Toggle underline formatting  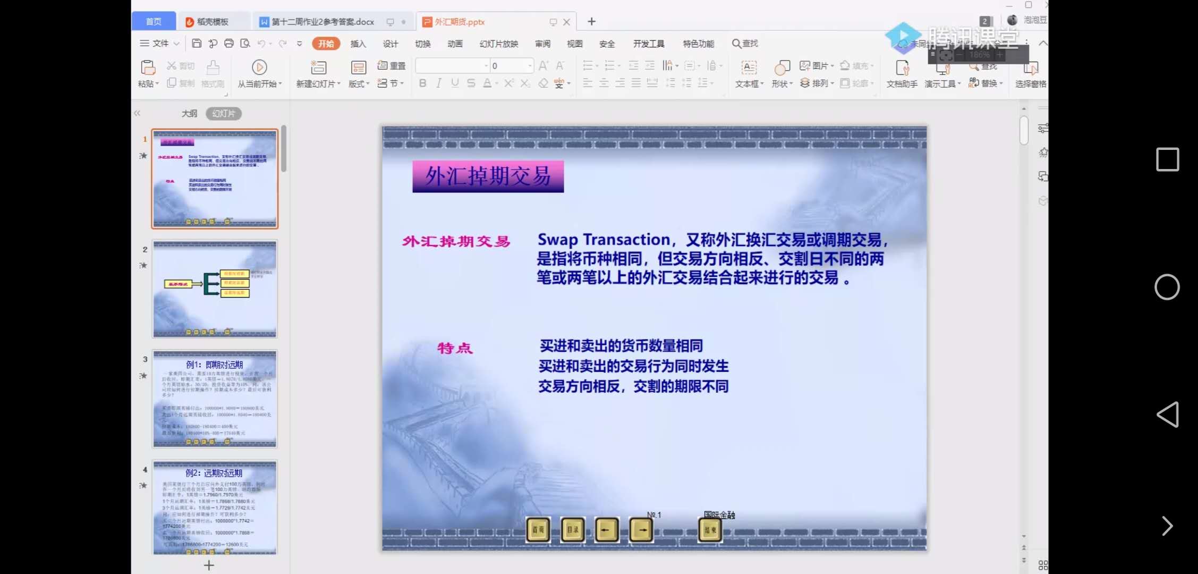[454, 83]
